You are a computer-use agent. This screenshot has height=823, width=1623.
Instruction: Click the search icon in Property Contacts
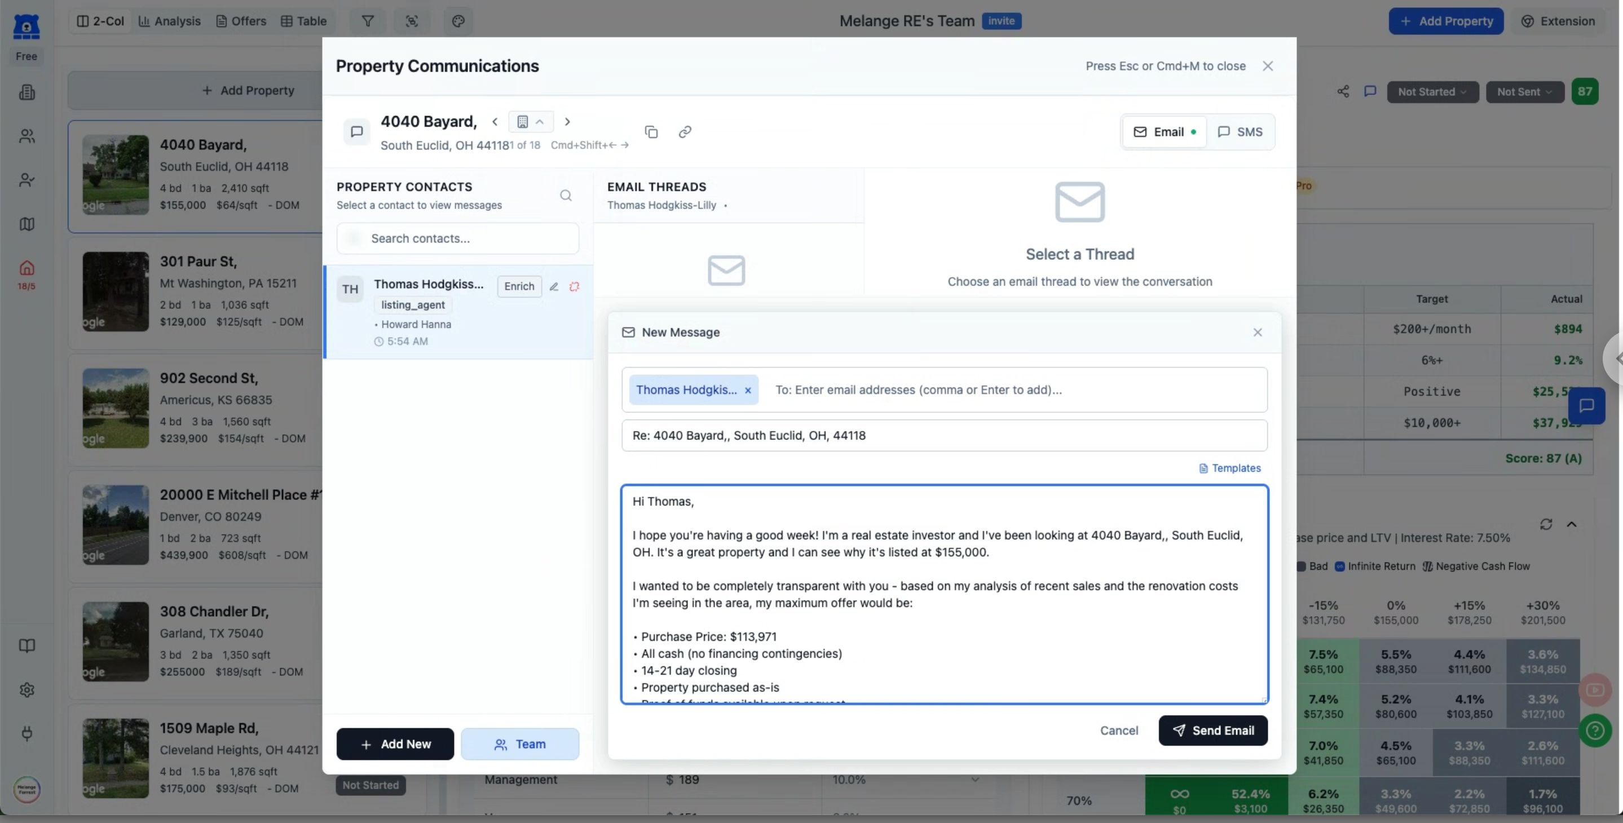(x=566, y=195)
